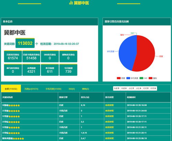Click the 113032 keyword count box
The image size is (172, 141).
click(25, 43)
